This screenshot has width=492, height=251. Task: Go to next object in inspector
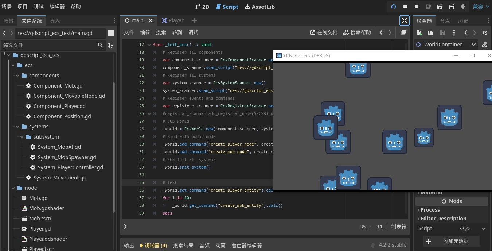click(475, 33)
